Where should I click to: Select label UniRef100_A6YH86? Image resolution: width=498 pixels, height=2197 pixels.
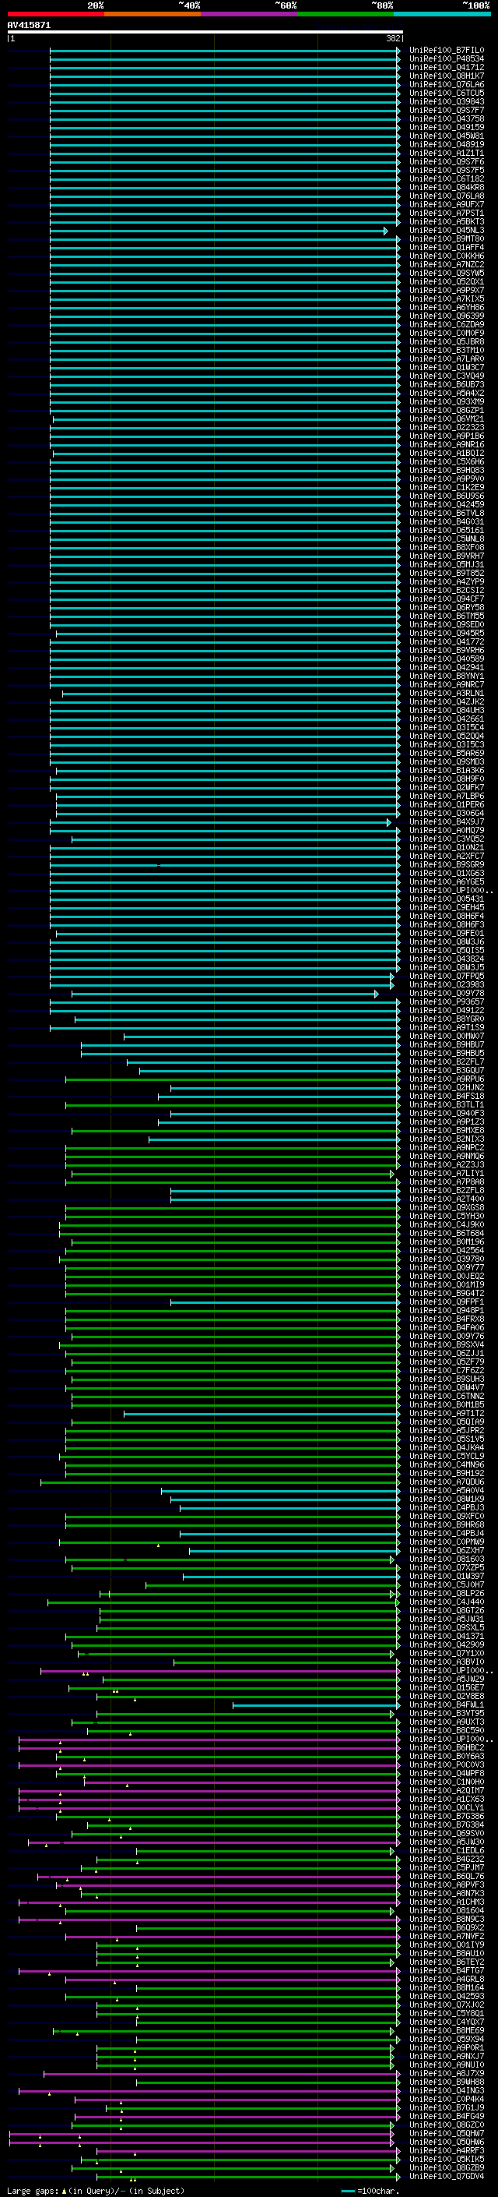446,307
